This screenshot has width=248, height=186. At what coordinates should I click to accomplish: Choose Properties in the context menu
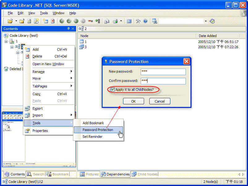[49, 131]
